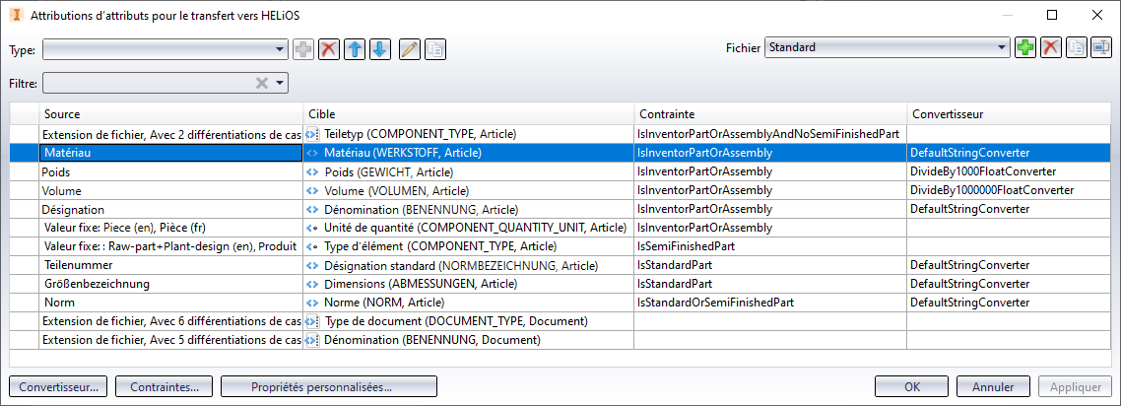Screen dimensions: 1121x406
Task: Open the Type dropdown
Action: point(165,49)
